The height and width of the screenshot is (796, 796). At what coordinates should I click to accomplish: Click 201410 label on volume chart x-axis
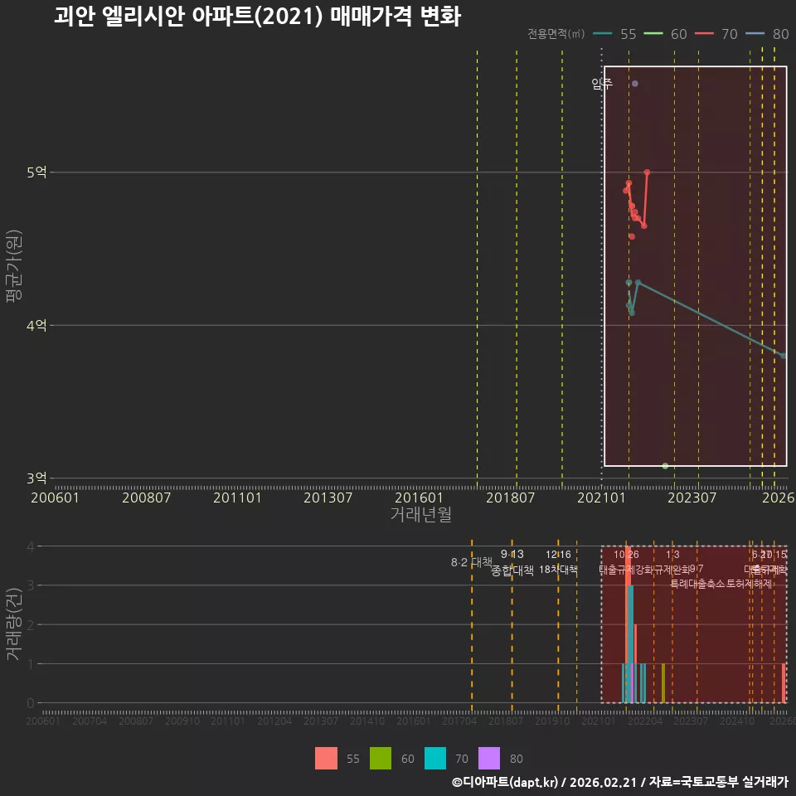tap(367, 721)
